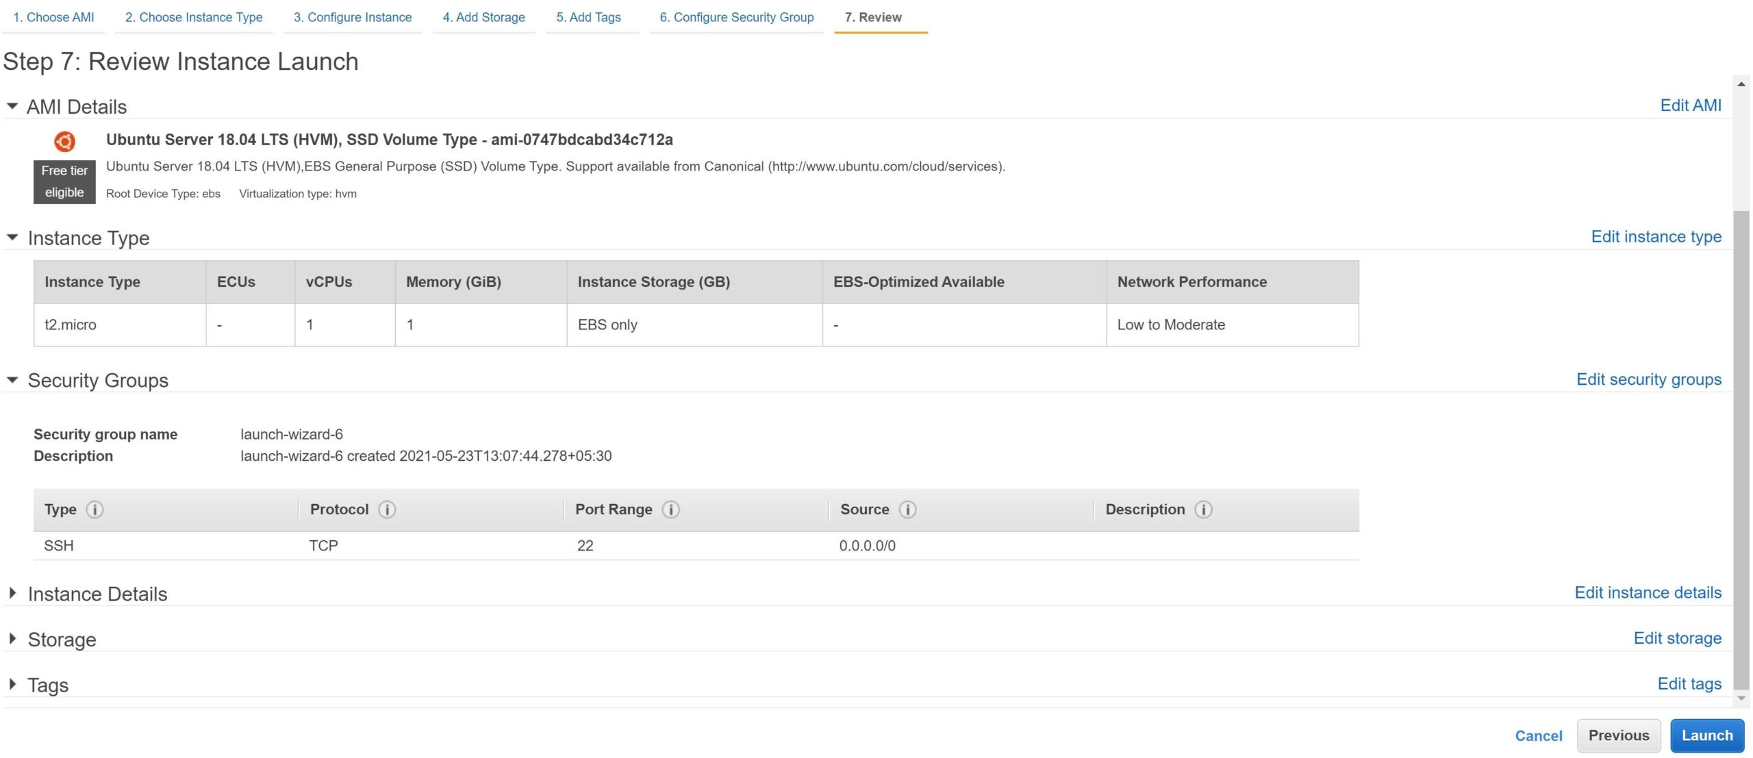
Task: Click info icon beside Source column
Action: tap(907, 509)
